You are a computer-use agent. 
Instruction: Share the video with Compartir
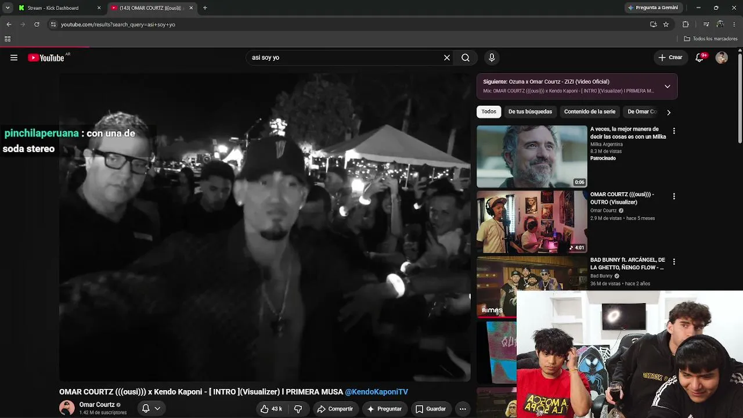click(x=335, y=409)
